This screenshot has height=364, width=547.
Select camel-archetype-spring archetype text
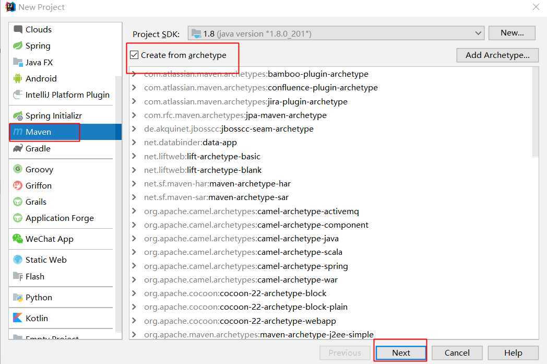pyautogui.click(x=302, y=266)
